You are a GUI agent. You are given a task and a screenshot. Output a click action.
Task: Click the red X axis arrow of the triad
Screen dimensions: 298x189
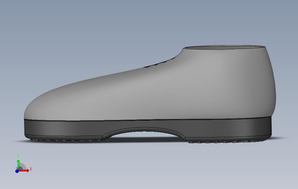pos(24,170)
